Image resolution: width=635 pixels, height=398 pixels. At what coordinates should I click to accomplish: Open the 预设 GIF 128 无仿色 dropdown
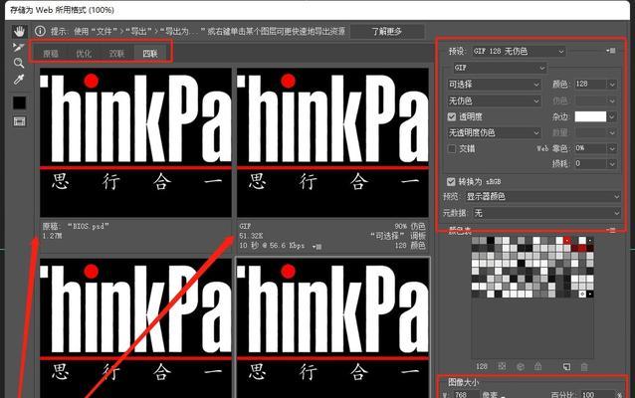(520, 52)
